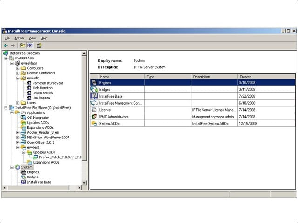Screen dimensions: 298x223
Task: Click the Back arrow toolbar icon
Action: [6, 46]
